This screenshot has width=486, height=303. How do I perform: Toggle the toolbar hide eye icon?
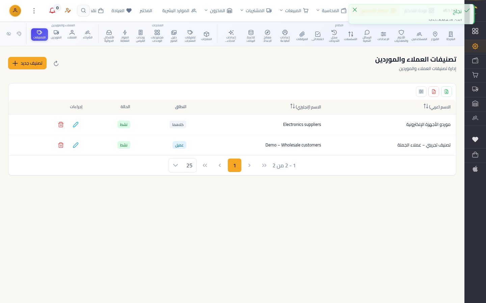9,34
